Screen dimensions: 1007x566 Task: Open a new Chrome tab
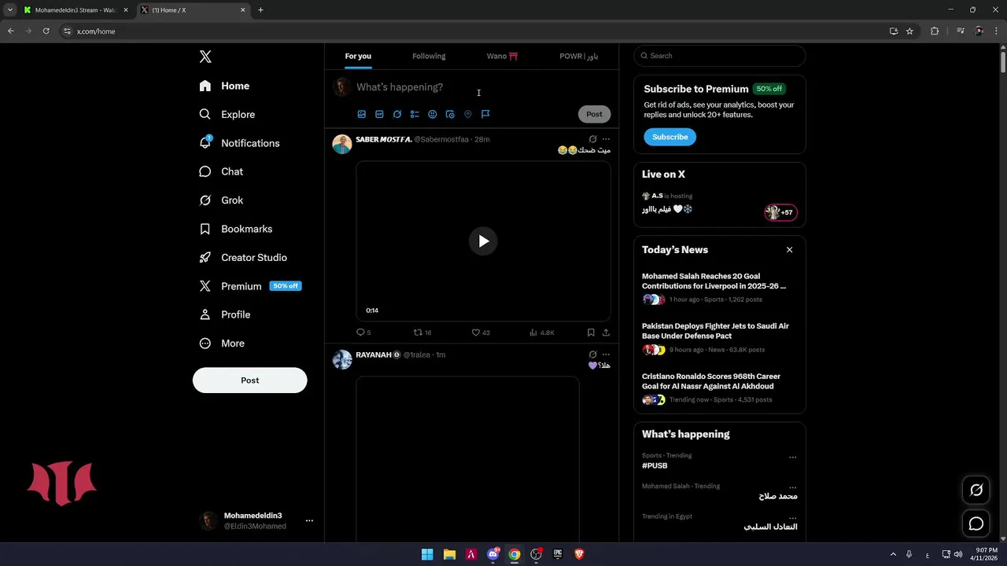(260, 10)
